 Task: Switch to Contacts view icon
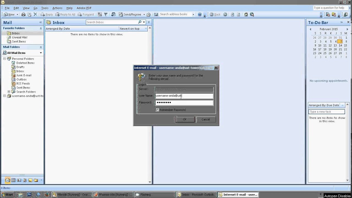click(x=19, y=180)
